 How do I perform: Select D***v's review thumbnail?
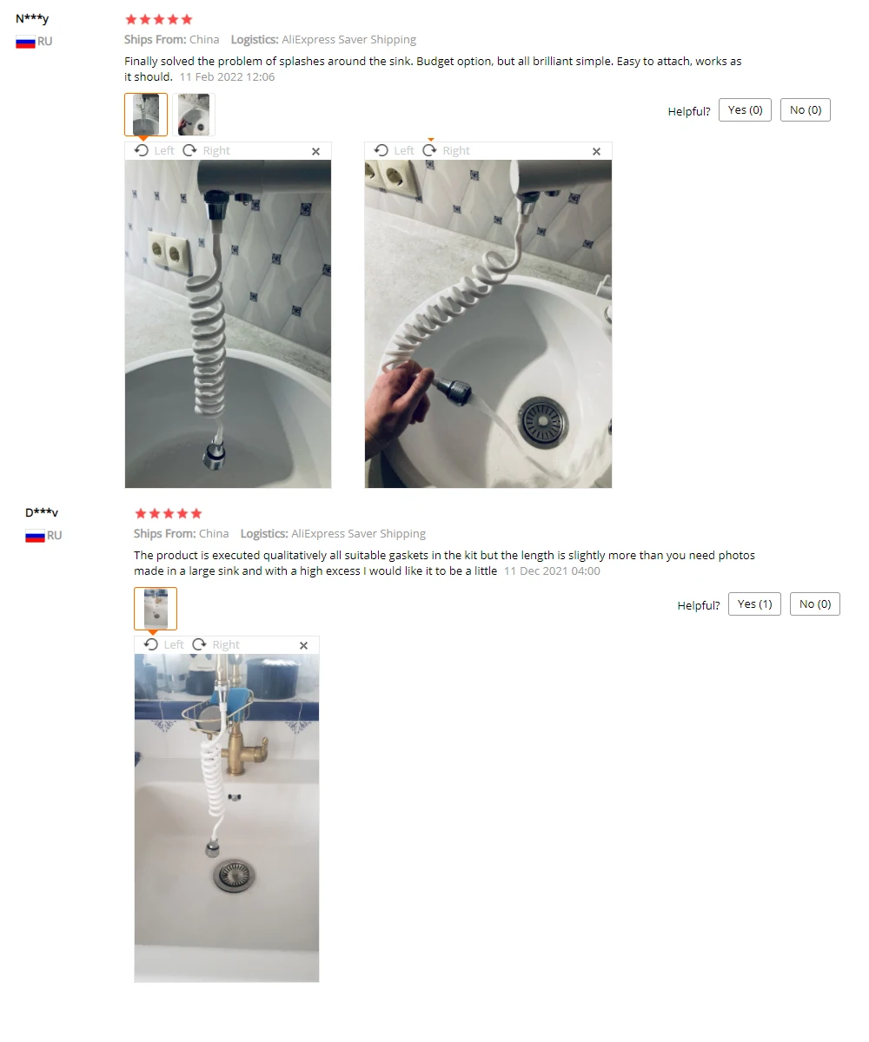point(156,609)
